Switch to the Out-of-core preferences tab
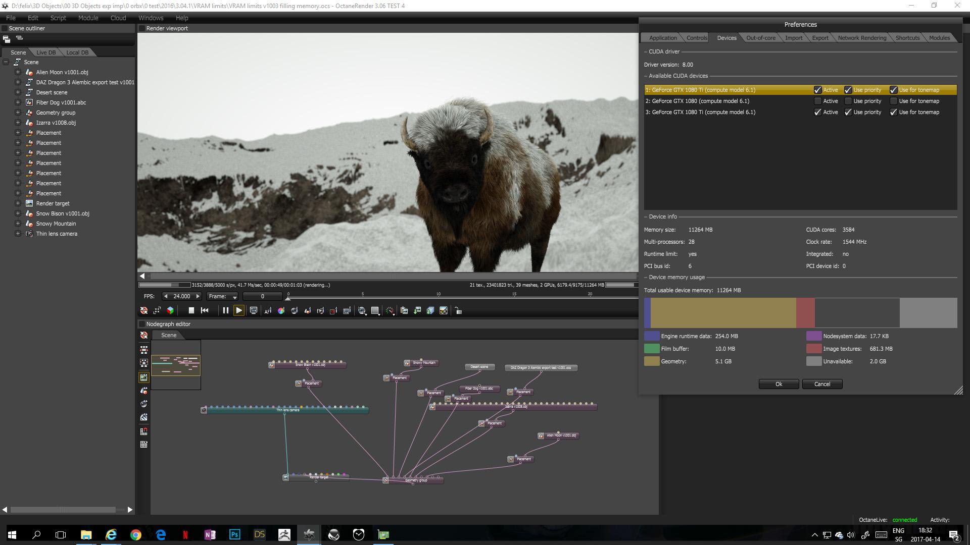970x545 pixels. point(760,38)
